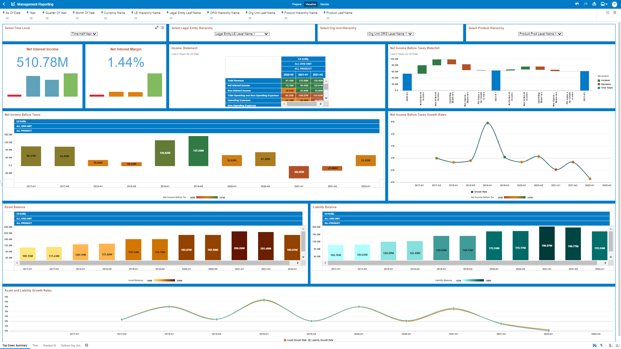Click the Prepare mode button
The image size is (621, 349).
point(297,4)
